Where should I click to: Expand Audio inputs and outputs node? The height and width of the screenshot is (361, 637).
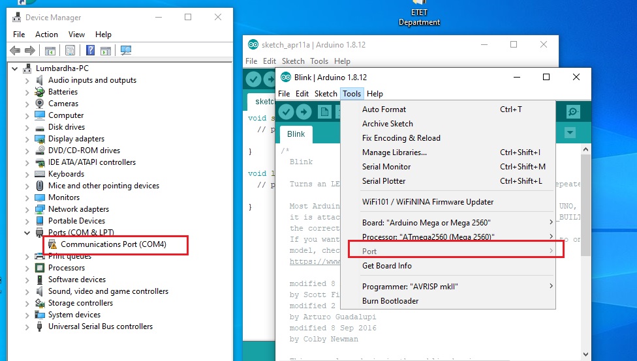tap(27, 80)
